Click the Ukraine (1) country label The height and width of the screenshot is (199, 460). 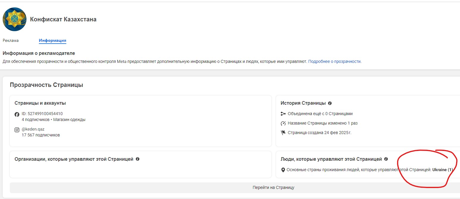(x=442, y=170)
